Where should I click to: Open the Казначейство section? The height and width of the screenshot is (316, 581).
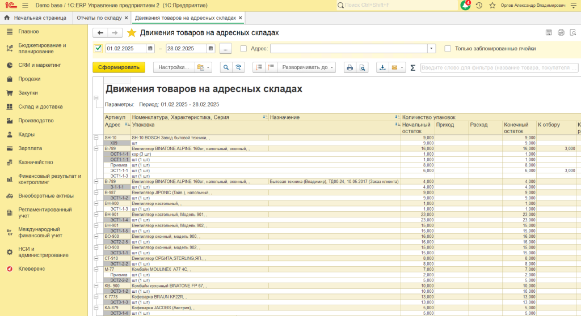pyautogui.click(x=36, y=162)
